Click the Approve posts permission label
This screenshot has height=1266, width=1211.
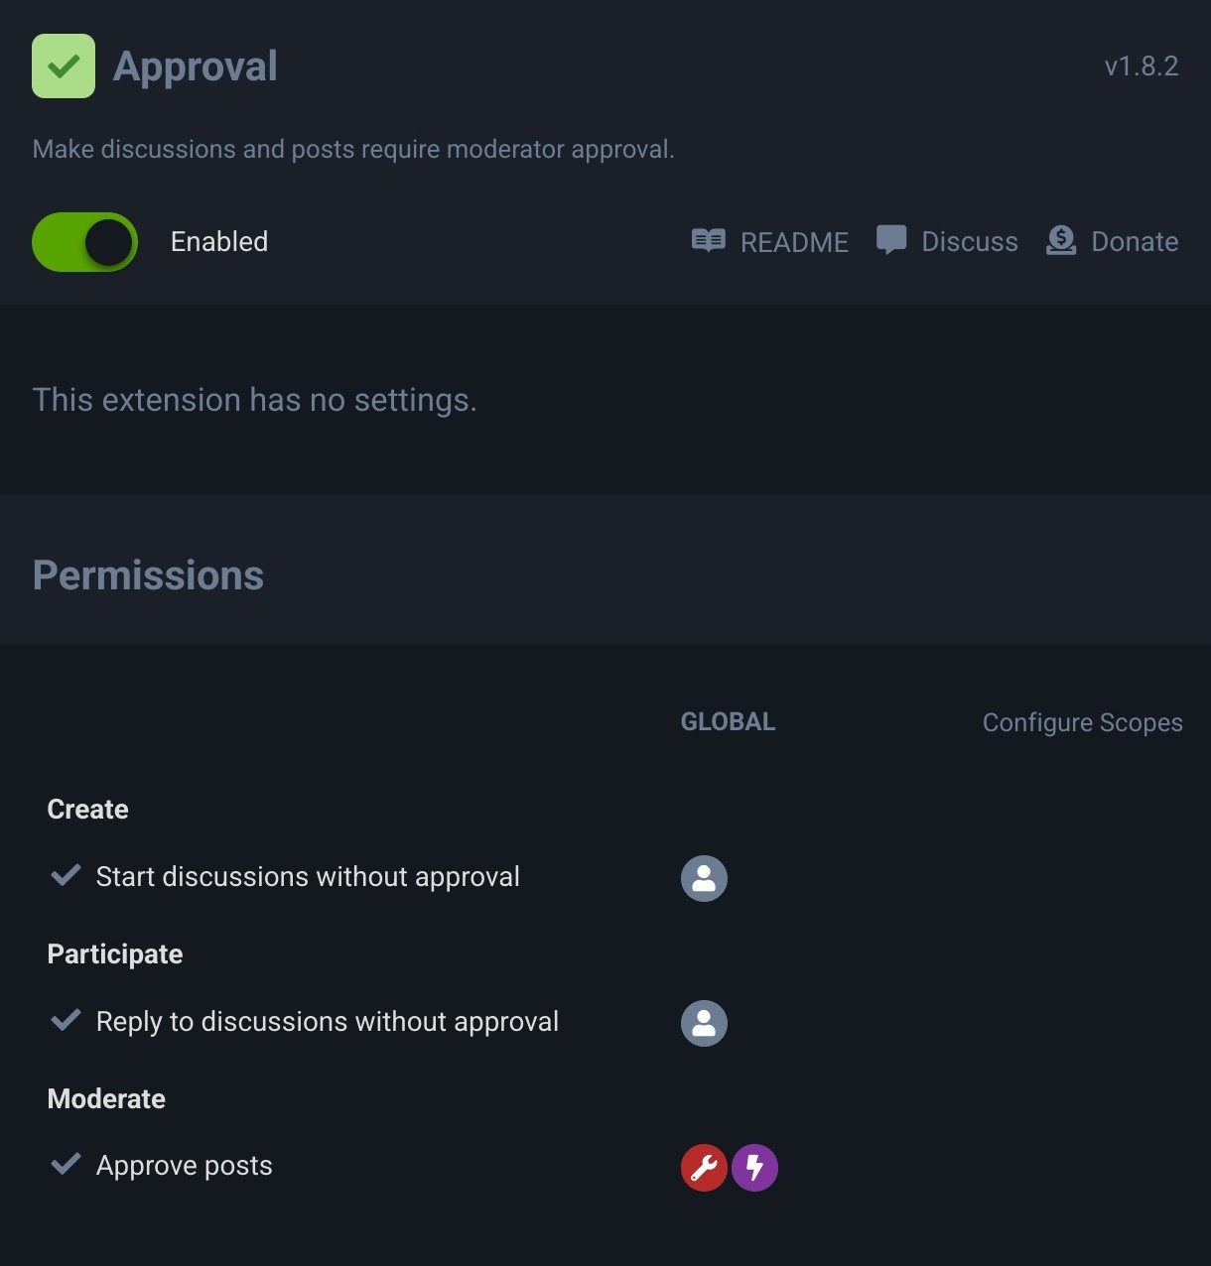[x=185, y=1166]
